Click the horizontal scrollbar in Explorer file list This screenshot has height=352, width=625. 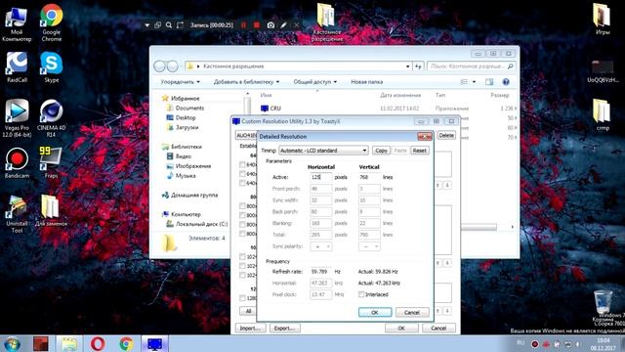point(479,227)
